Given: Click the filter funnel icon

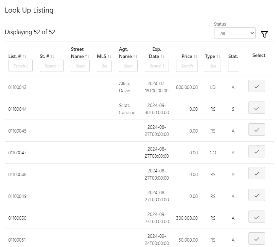Looking at the screenshot, I should tap(264, 34).
